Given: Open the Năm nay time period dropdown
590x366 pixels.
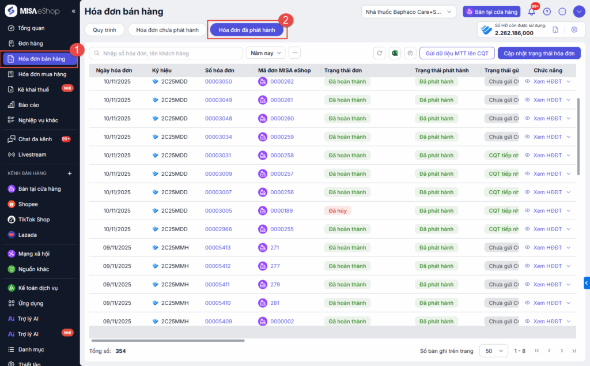Looking at the screenshot, I should pos(266,53).
